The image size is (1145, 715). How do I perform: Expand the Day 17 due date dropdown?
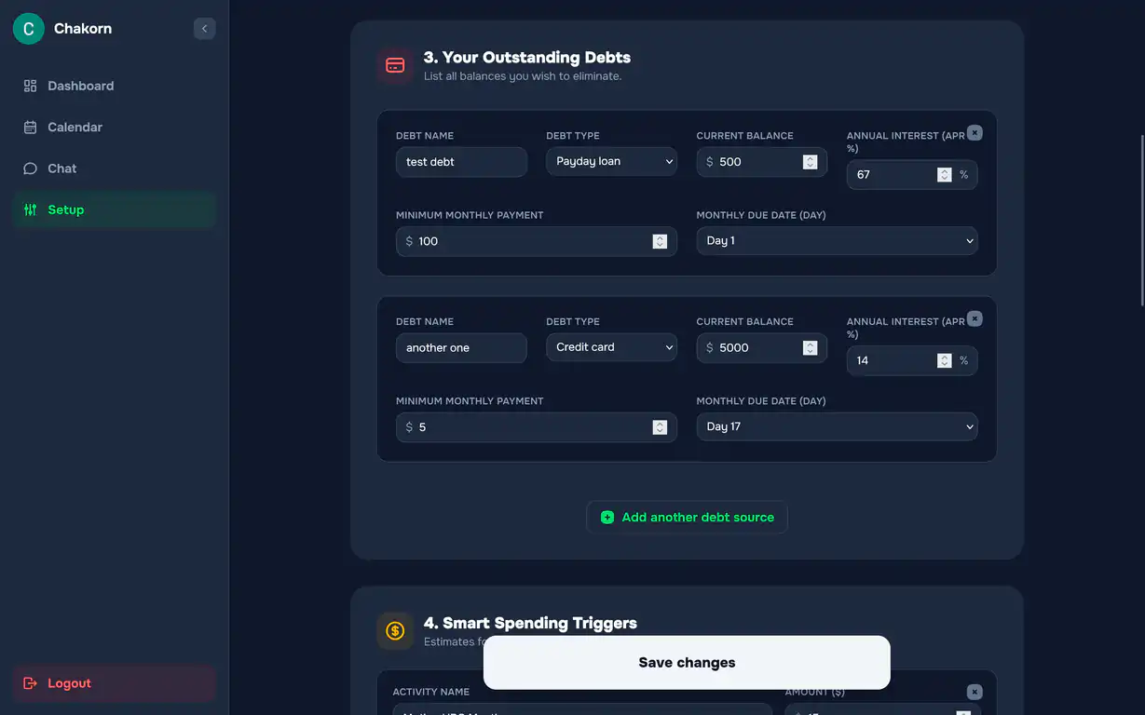tap(837, 427)
